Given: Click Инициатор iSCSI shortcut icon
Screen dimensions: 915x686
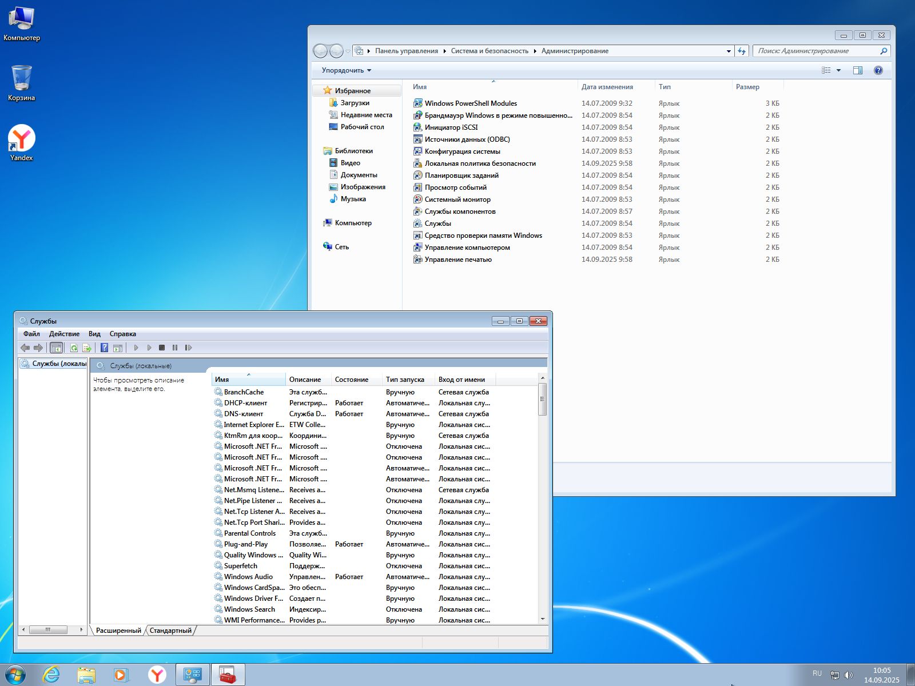Looking at the screenshot, I should click(x=417, y=127).
